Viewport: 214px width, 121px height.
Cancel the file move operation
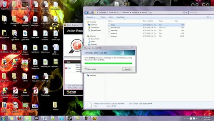127,69
